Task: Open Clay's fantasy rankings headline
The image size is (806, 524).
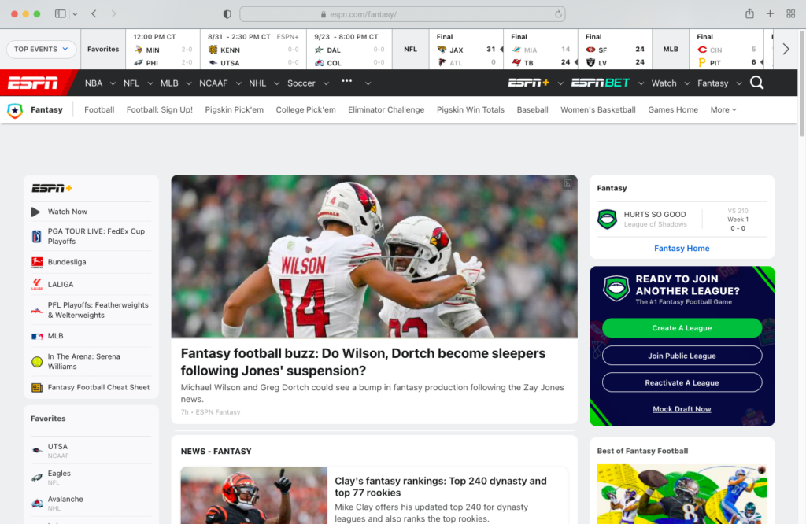Action: point(441,487)
